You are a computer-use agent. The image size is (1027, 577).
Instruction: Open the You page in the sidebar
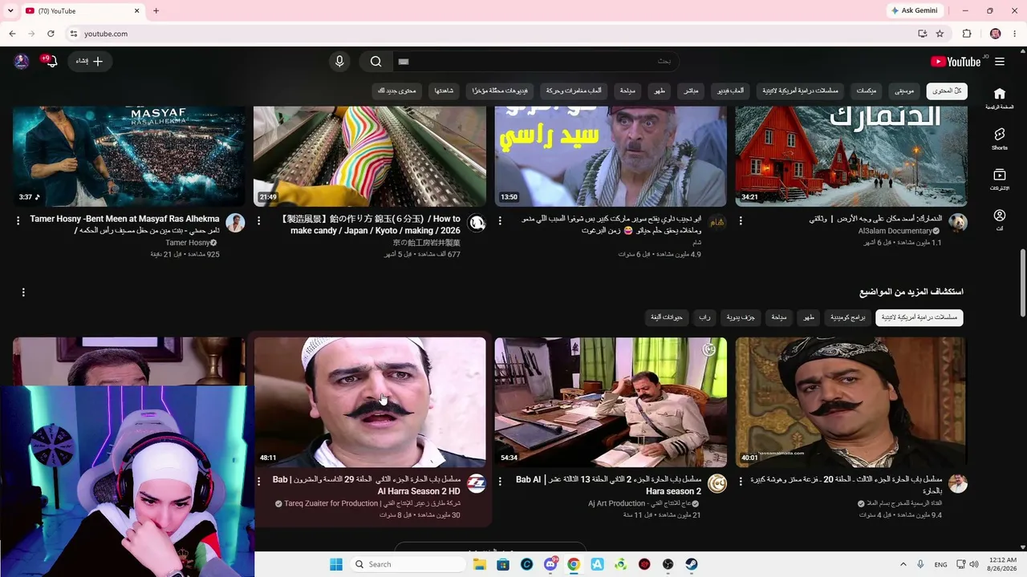click(x=999, y=220)
